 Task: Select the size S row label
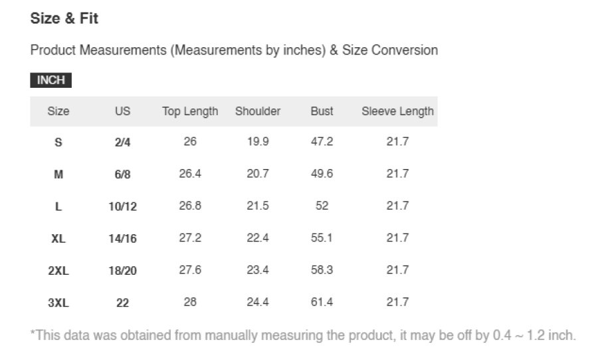click(x=58, y=142)
